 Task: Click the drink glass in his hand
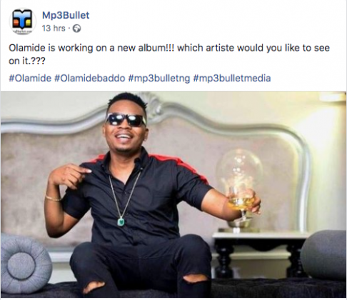click(241, 204)
